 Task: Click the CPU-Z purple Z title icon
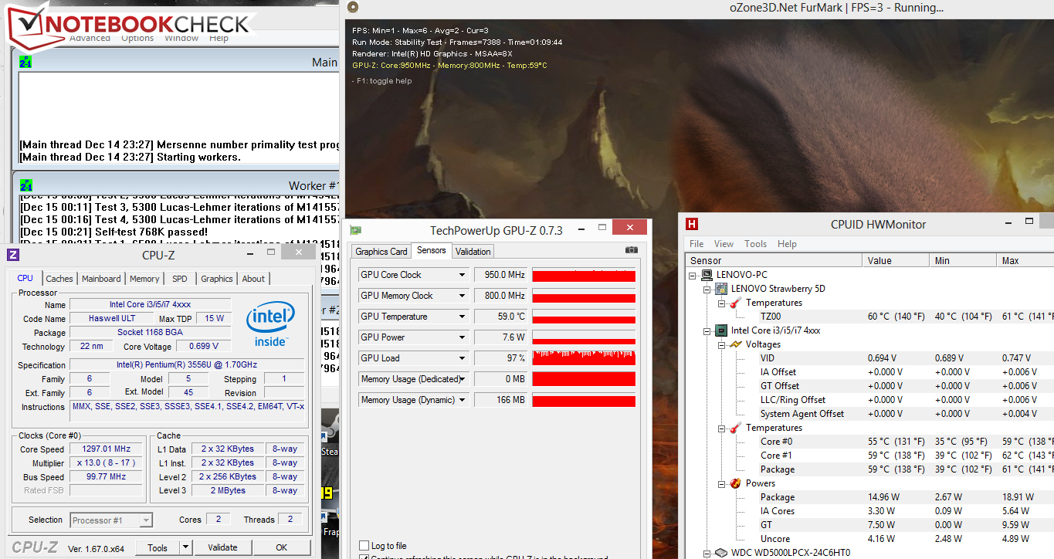tap(13, 255)
